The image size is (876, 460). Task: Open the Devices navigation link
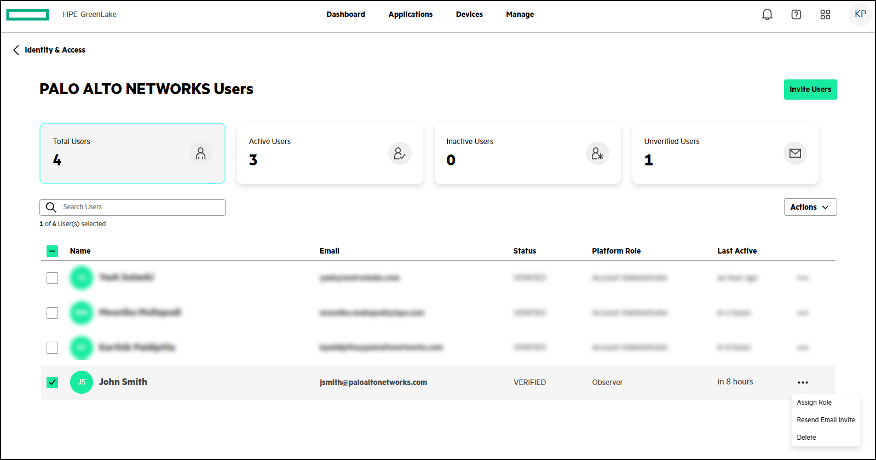click(x=469, y=15)
